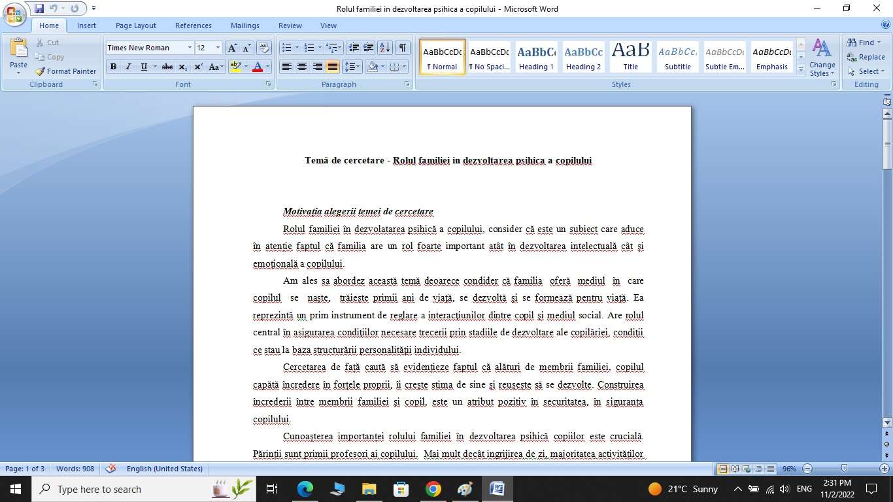Expand the Line Spacing dropdown

[x=359, y=67]
